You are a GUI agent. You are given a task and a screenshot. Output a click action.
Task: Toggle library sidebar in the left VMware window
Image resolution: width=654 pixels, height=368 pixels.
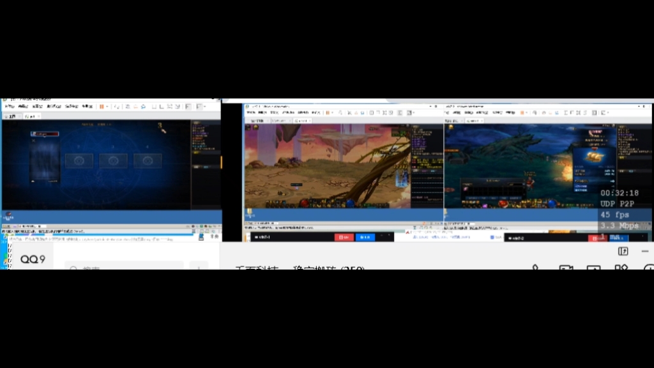pos(154,107)
